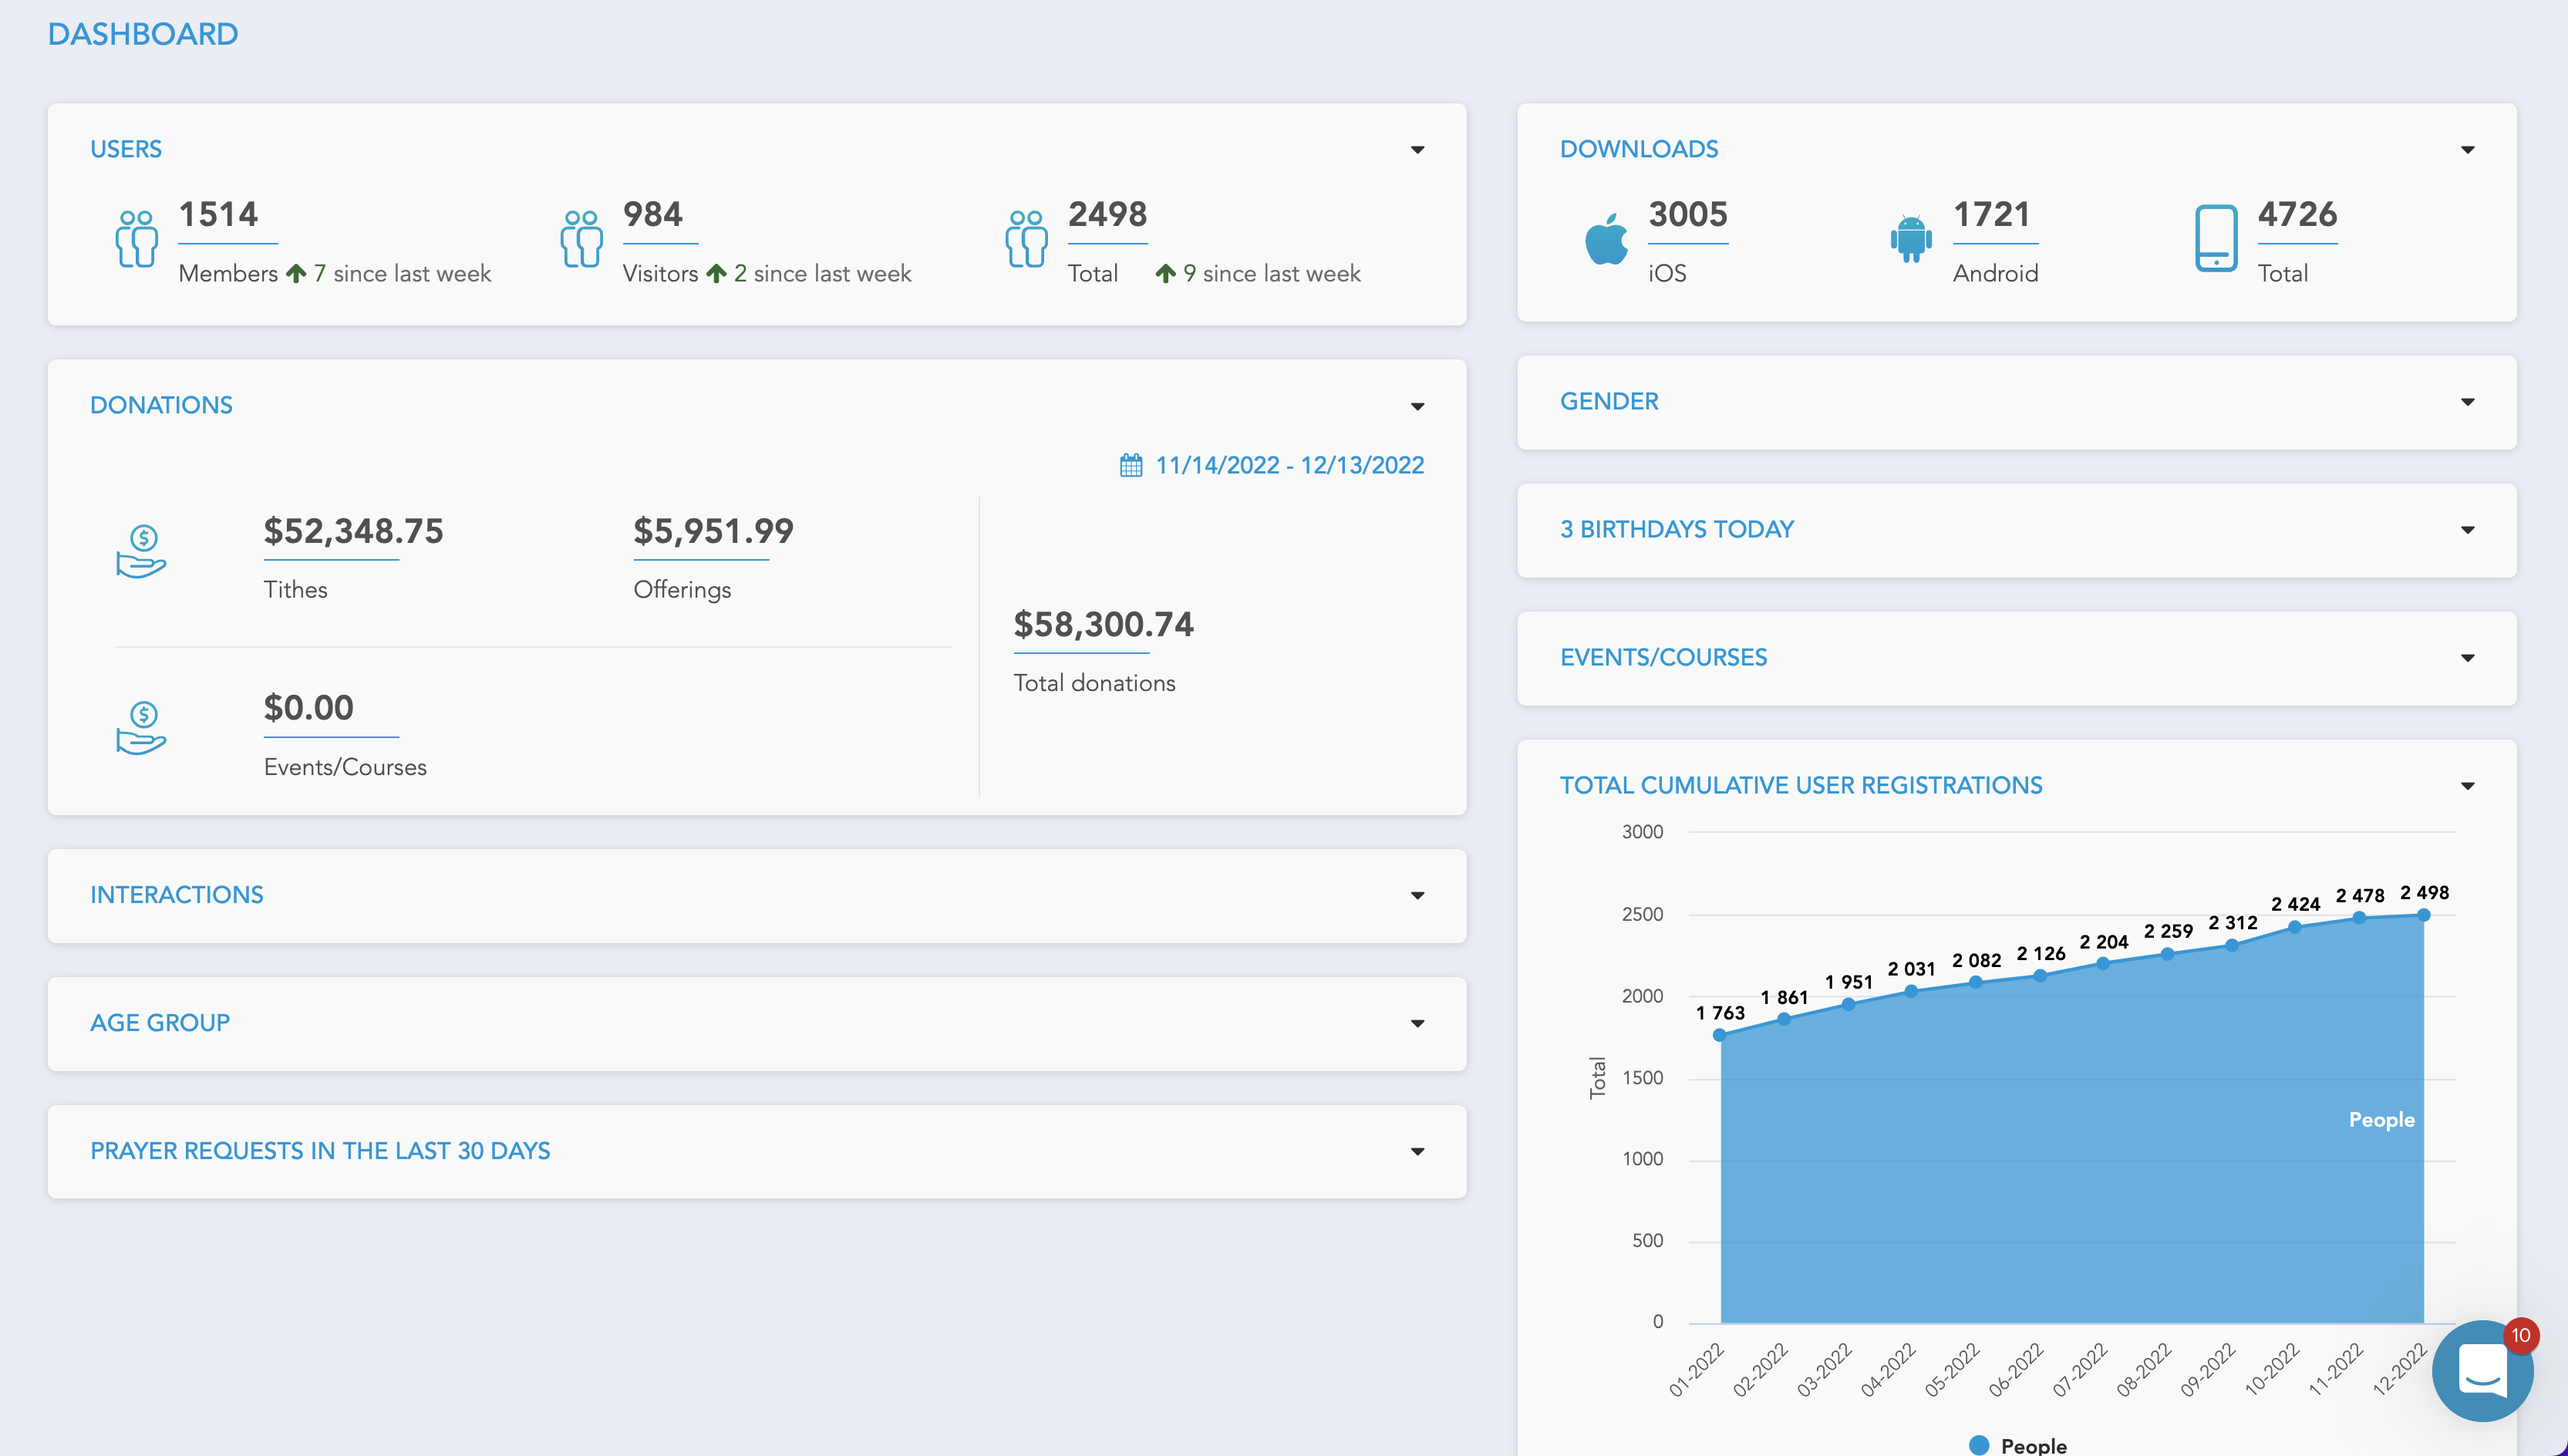Open the Interactions section header

(x=177, y=895)
